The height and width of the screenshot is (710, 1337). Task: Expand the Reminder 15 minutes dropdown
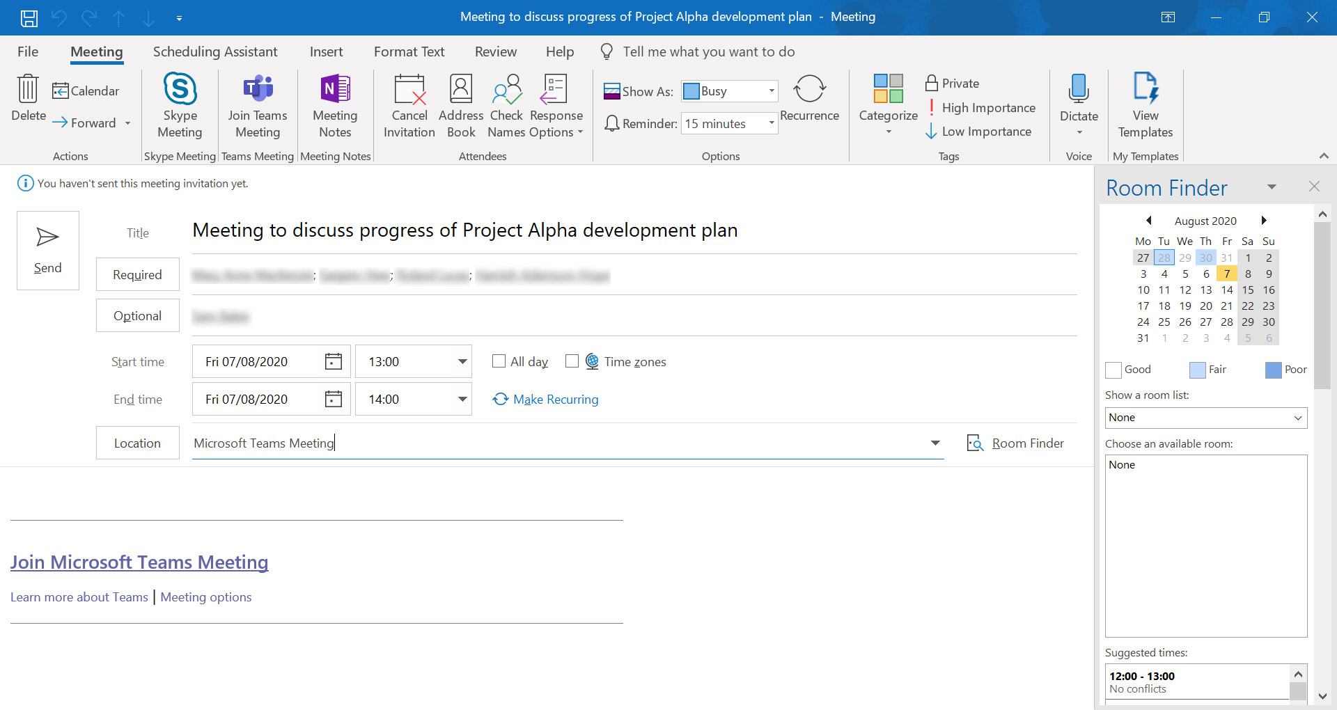(771, 123)
